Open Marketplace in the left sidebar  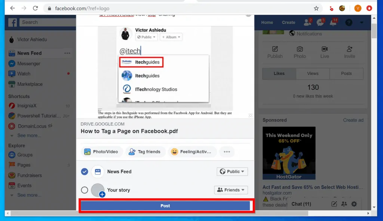[30, 84]
